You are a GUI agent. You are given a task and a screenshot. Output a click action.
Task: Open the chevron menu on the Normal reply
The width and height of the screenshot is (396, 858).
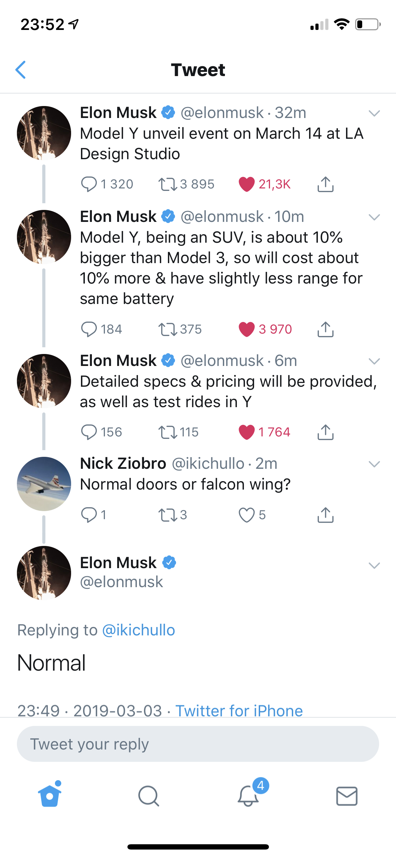(x=374, y=565)
